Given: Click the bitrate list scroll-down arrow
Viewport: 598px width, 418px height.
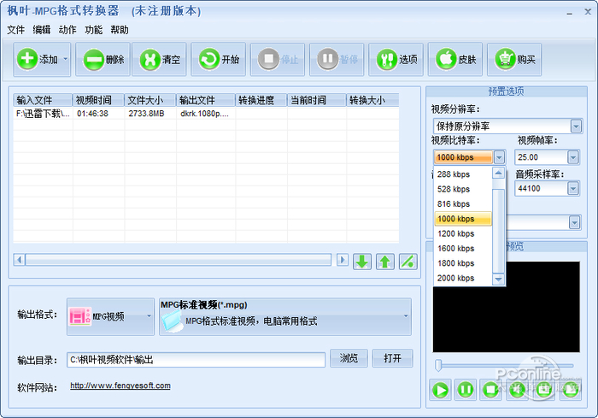Looking at the screenshot, I should [x=498, y=280].
